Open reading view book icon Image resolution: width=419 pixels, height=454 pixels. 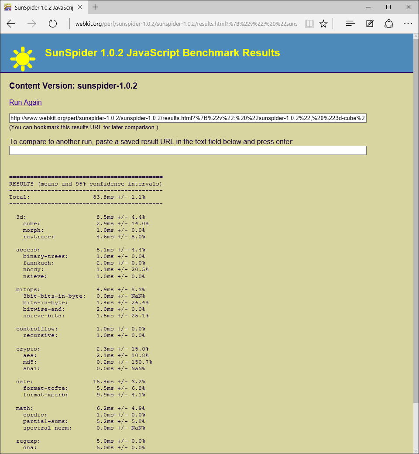tap(309, 24)
